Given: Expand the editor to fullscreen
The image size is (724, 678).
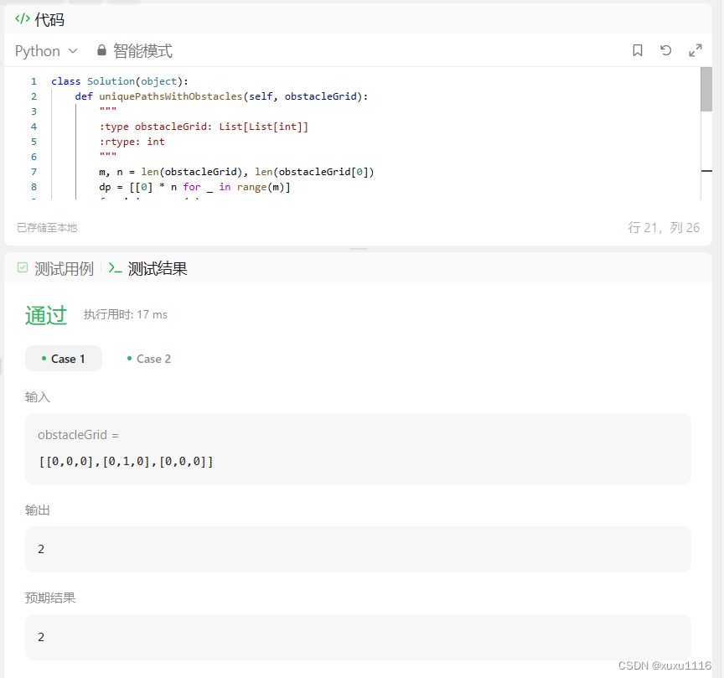Looking at the screenshot, I should tap(696, 50).
